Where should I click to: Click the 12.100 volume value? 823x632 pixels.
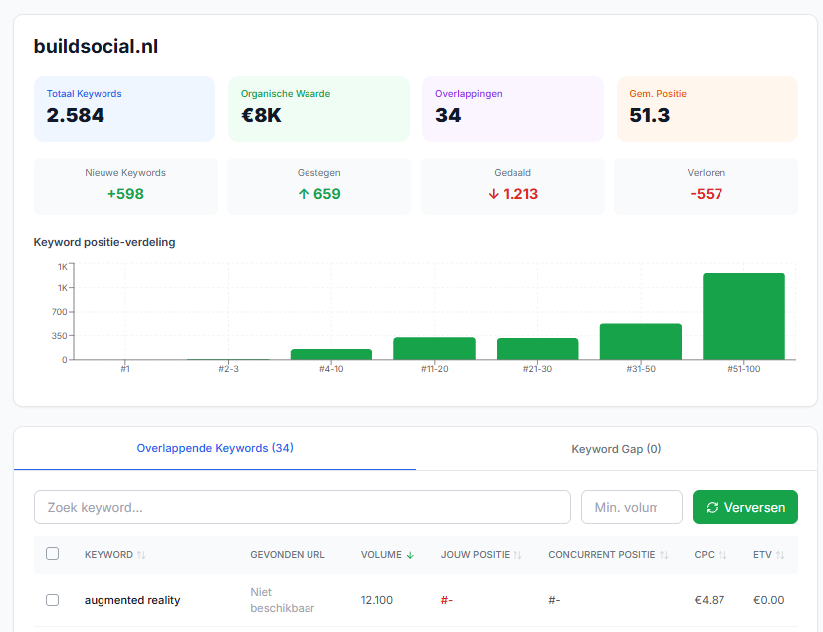(x=377, y=600)
